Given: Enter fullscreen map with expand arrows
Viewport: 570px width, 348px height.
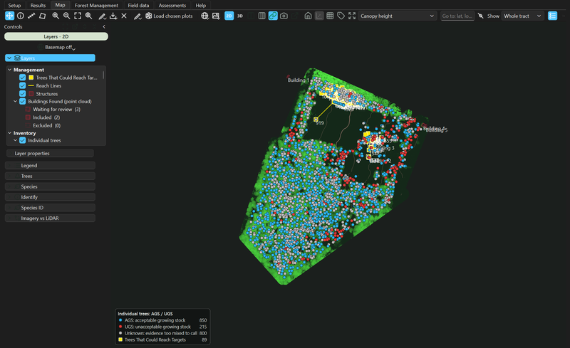Looking at the screenshot, I should pos(352,16).
